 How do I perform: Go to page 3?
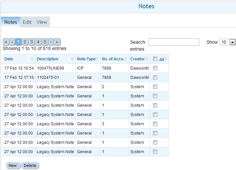pyautogui.click(x=31, y=42)
